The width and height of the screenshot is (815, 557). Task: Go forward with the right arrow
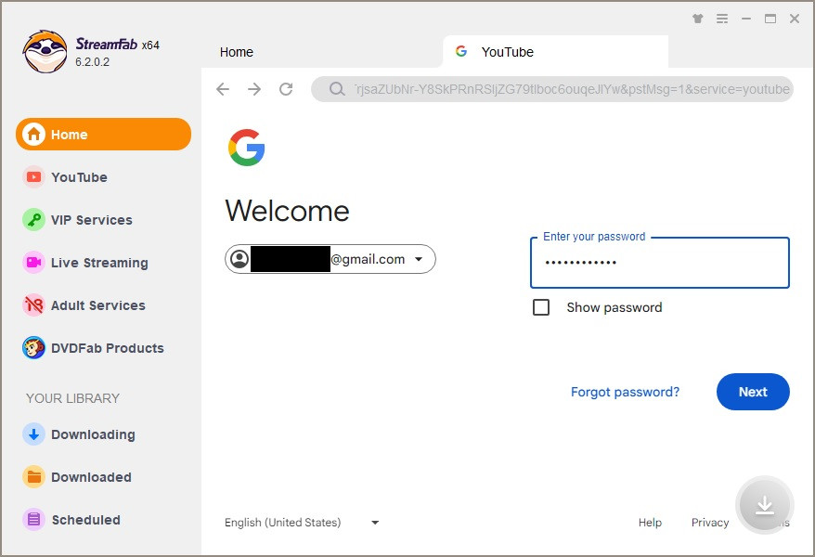(x=254, y=89)
